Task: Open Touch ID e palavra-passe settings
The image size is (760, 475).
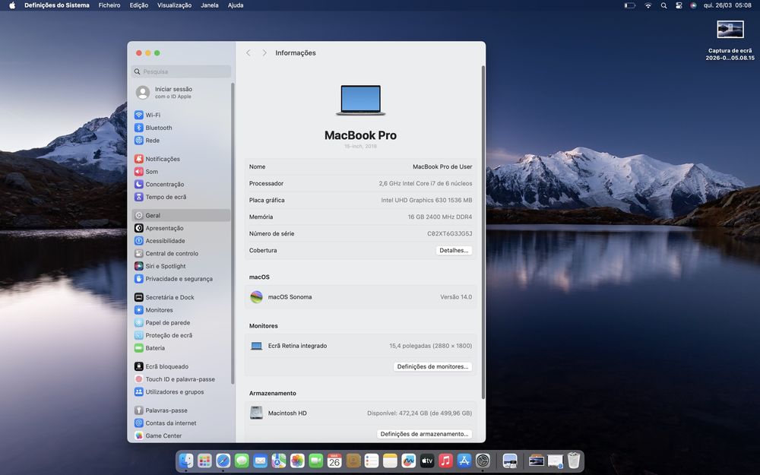Action: pos(181,379)
